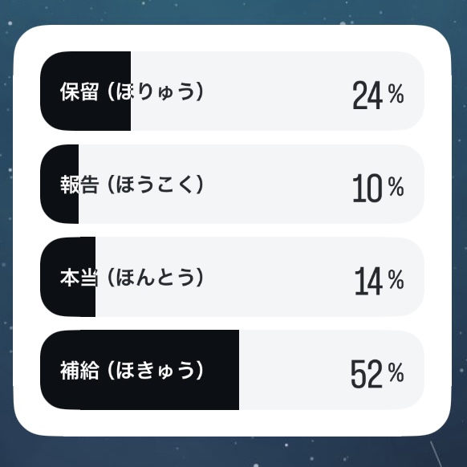
Task: Click the dark filled portion of the 補給 bar
Action: tap(140, 370)
